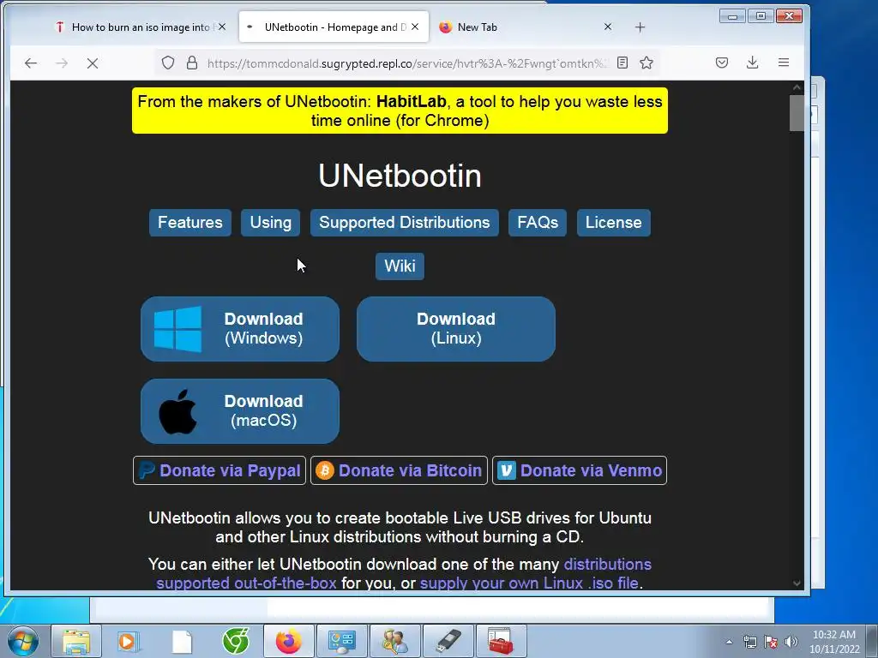Close the 'How to burn an iso image' tab
The width and height of the screenshot is (878, 658).
click(x=222, y=27)
